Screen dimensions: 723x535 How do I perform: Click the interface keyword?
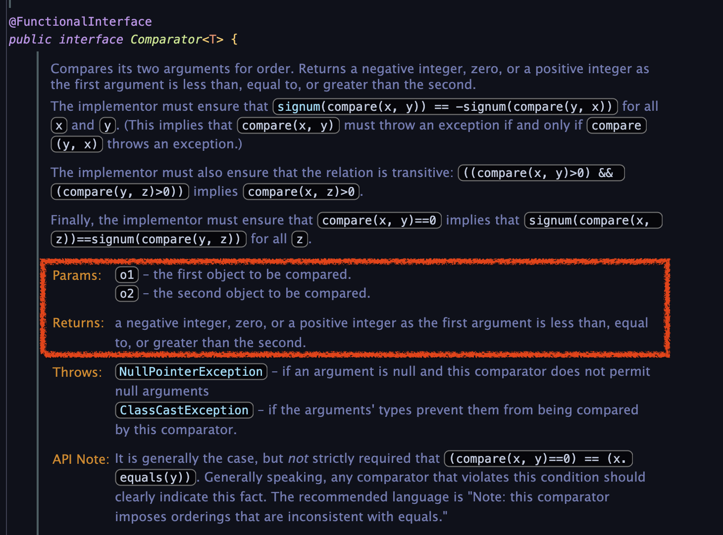coord(91,40)
